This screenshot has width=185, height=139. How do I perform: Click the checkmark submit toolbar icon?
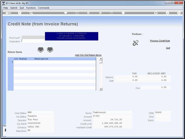pos(167,13)
